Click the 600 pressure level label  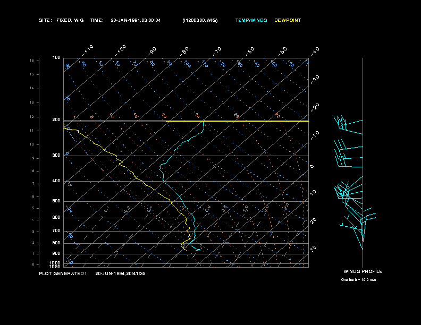[x=56, y=218]
